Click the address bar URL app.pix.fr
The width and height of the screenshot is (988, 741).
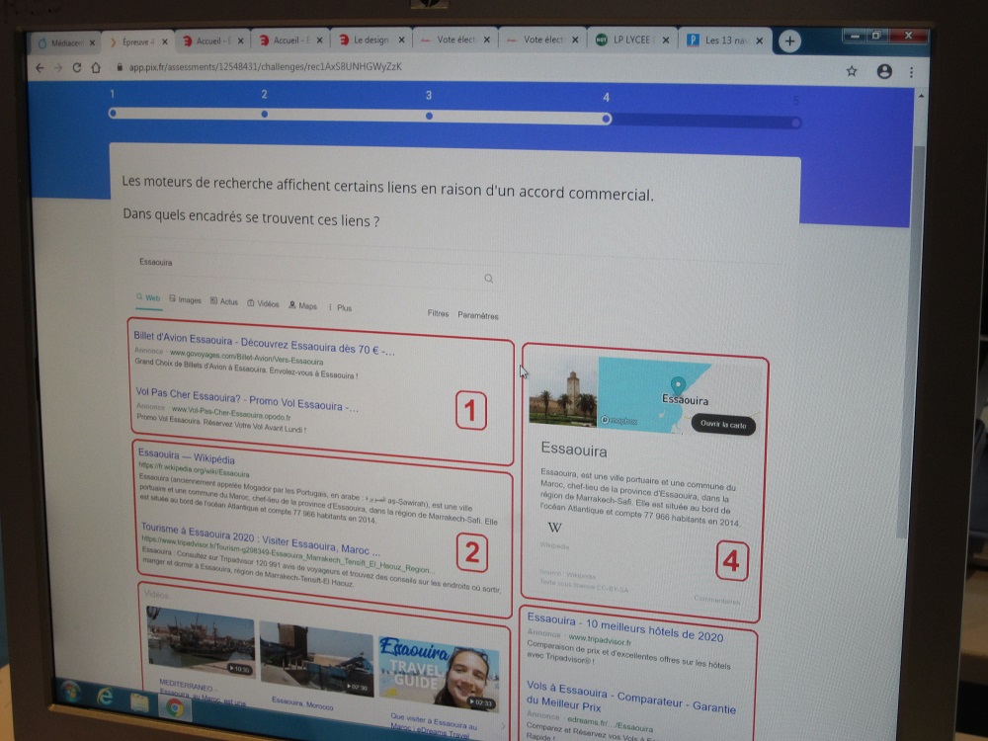[265, 67]
